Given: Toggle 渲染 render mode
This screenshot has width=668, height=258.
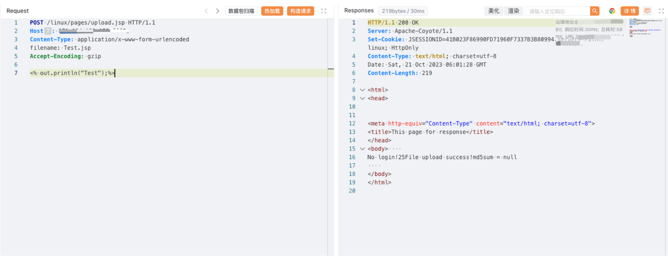Looking at the screenshot, I should coord(513,11).
